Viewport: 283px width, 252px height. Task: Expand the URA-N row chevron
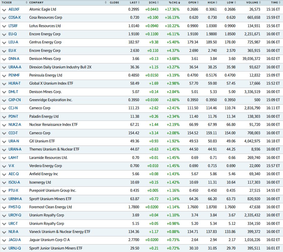point(4,141)
